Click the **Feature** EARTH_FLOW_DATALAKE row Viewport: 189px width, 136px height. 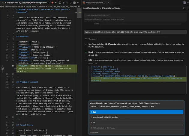click(x=37, y=47)
